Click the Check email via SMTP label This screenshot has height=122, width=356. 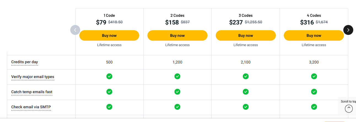pos(31,107)
